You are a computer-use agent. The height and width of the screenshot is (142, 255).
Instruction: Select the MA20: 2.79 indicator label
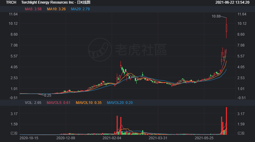[x=80, y=9]
